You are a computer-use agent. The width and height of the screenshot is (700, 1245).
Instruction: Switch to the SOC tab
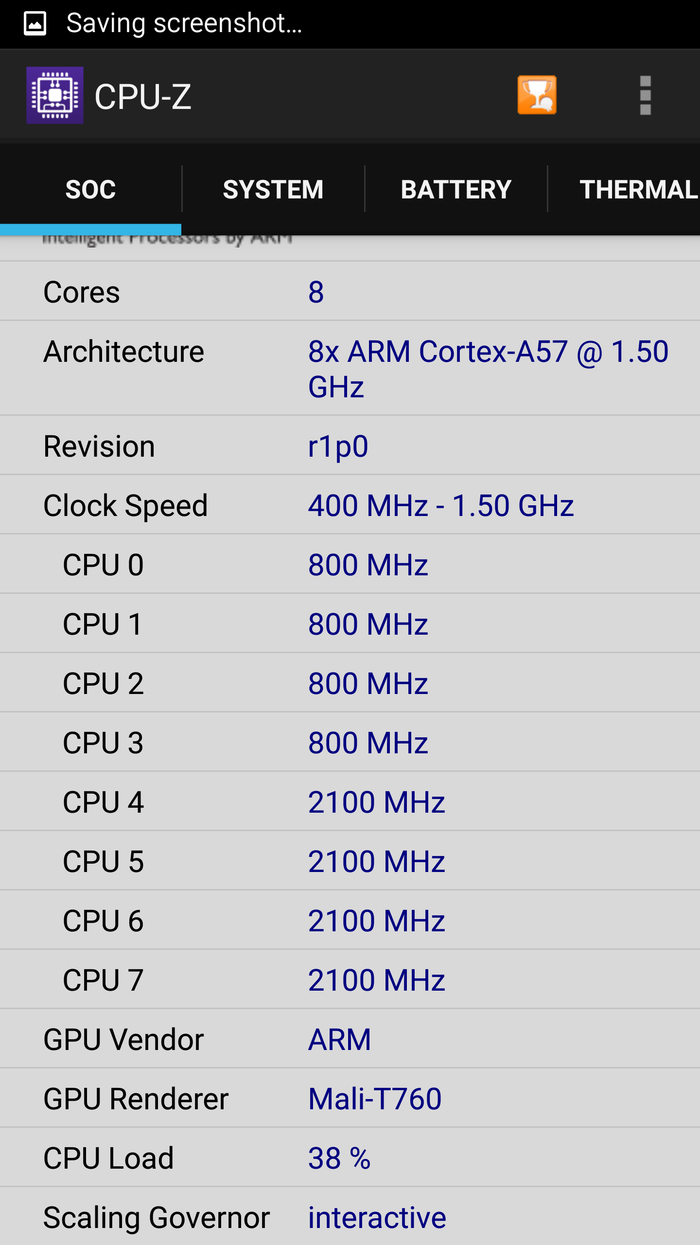(x=90, y=190)
